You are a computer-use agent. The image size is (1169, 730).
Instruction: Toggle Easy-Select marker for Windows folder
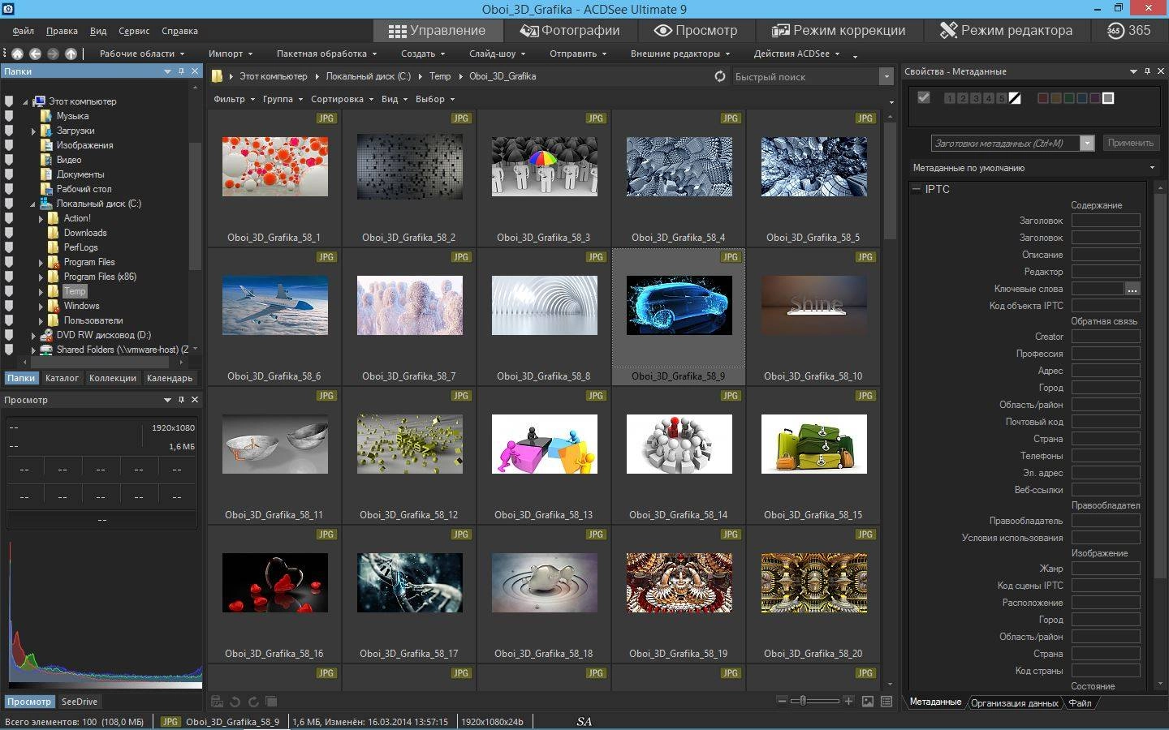coord(9,306)
